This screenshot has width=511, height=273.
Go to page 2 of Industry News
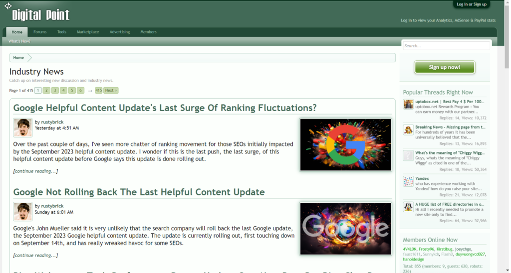tap(46, 91)
